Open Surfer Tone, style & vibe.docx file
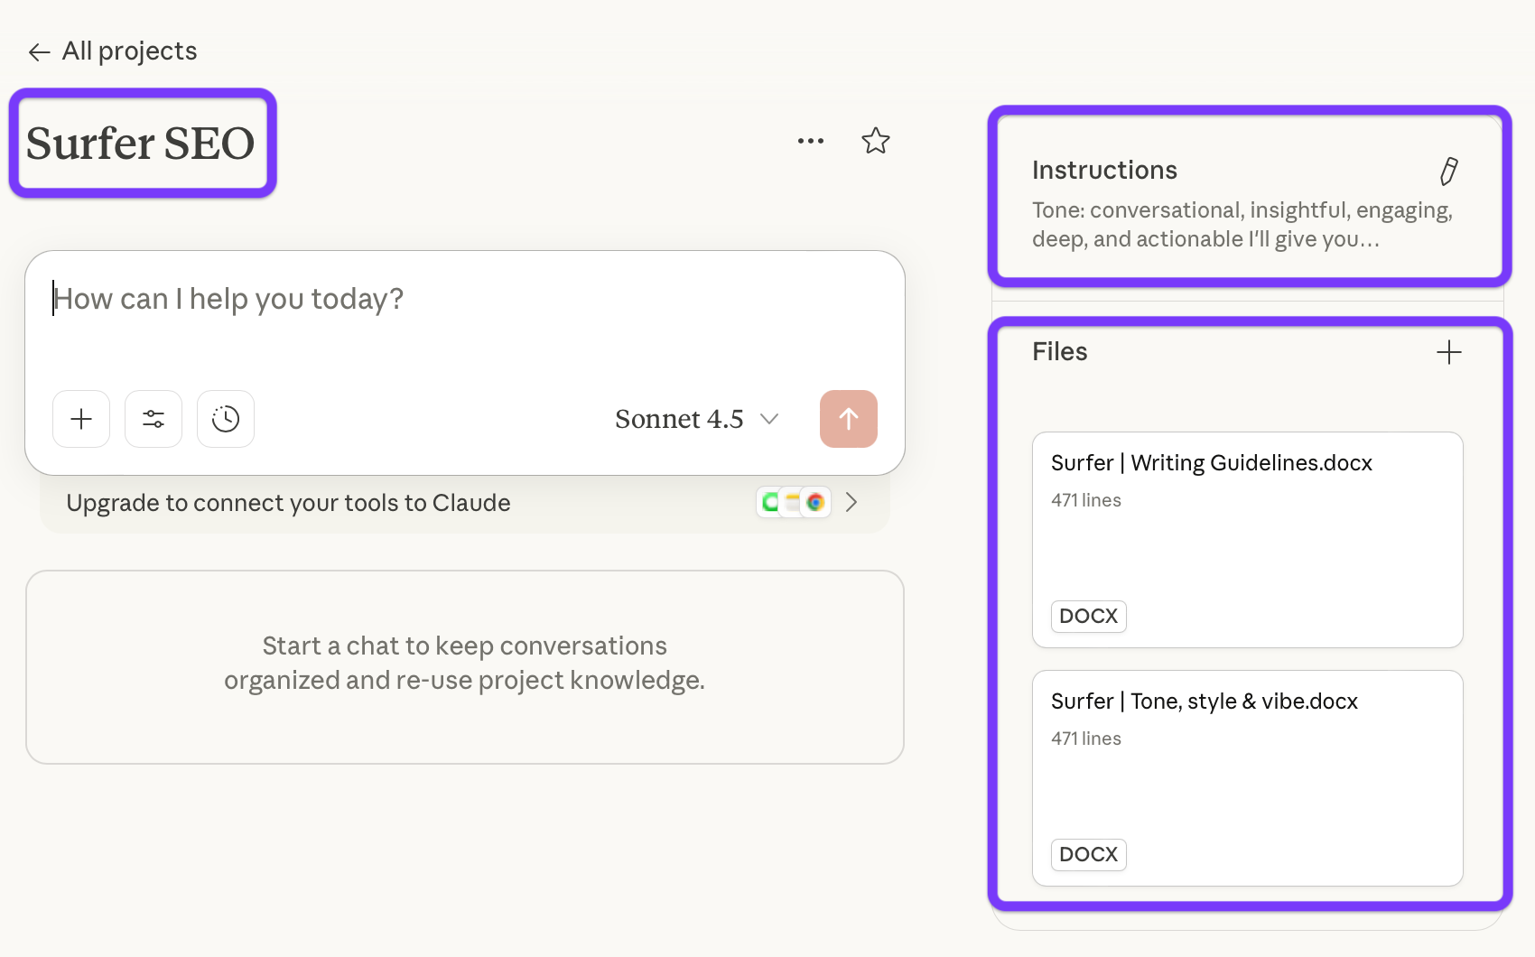Screen dimensions: 1535x957 point(1247,777)
